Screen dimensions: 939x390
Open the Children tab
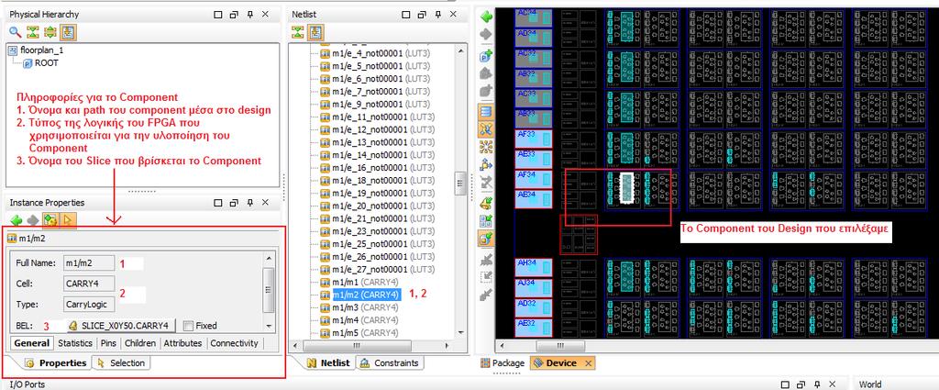pyautogui.click(x=140, y=343)
